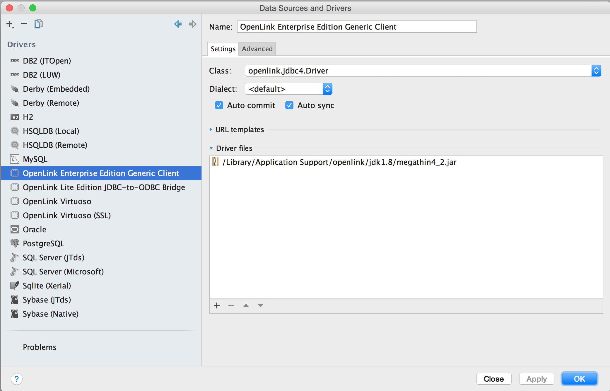The width and height of the screenshot is (610, 391).
Task: Click the PostgreSQL elephant icon
Action: click(15, 243)
